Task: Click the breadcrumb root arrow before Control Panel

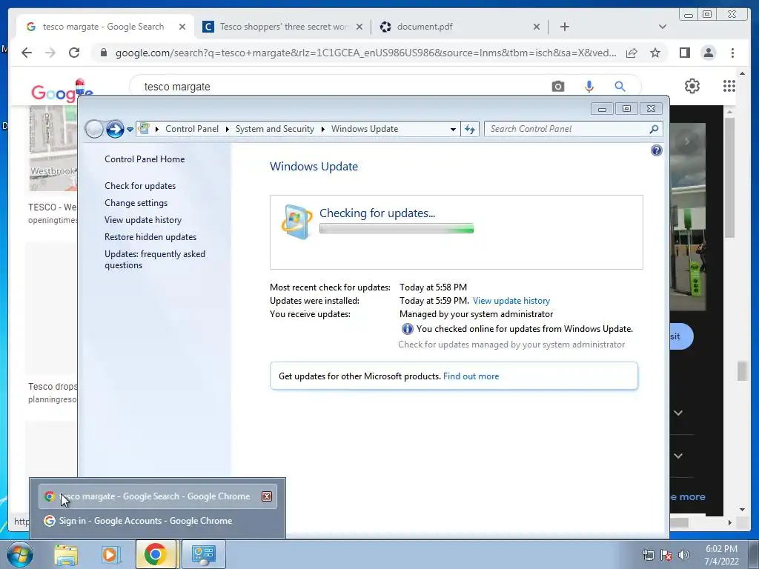Action: click(157, 129)
